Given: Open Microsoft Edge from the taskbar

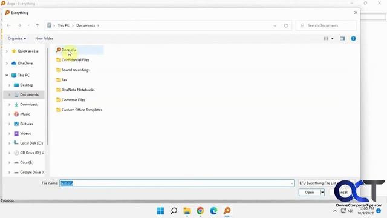Looking at the screenshot, I should coord(213,211).
